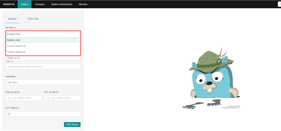Viewport: 281px width, 131px height.
Task: Focus the Max Duration field
Action: coord(24,98)
